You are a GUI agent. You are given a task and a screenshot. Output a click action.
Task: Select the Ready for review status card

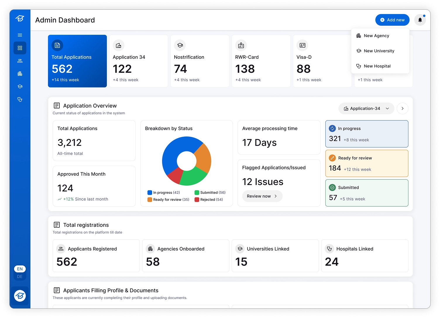pyautogui.click(x=367, y=163)
